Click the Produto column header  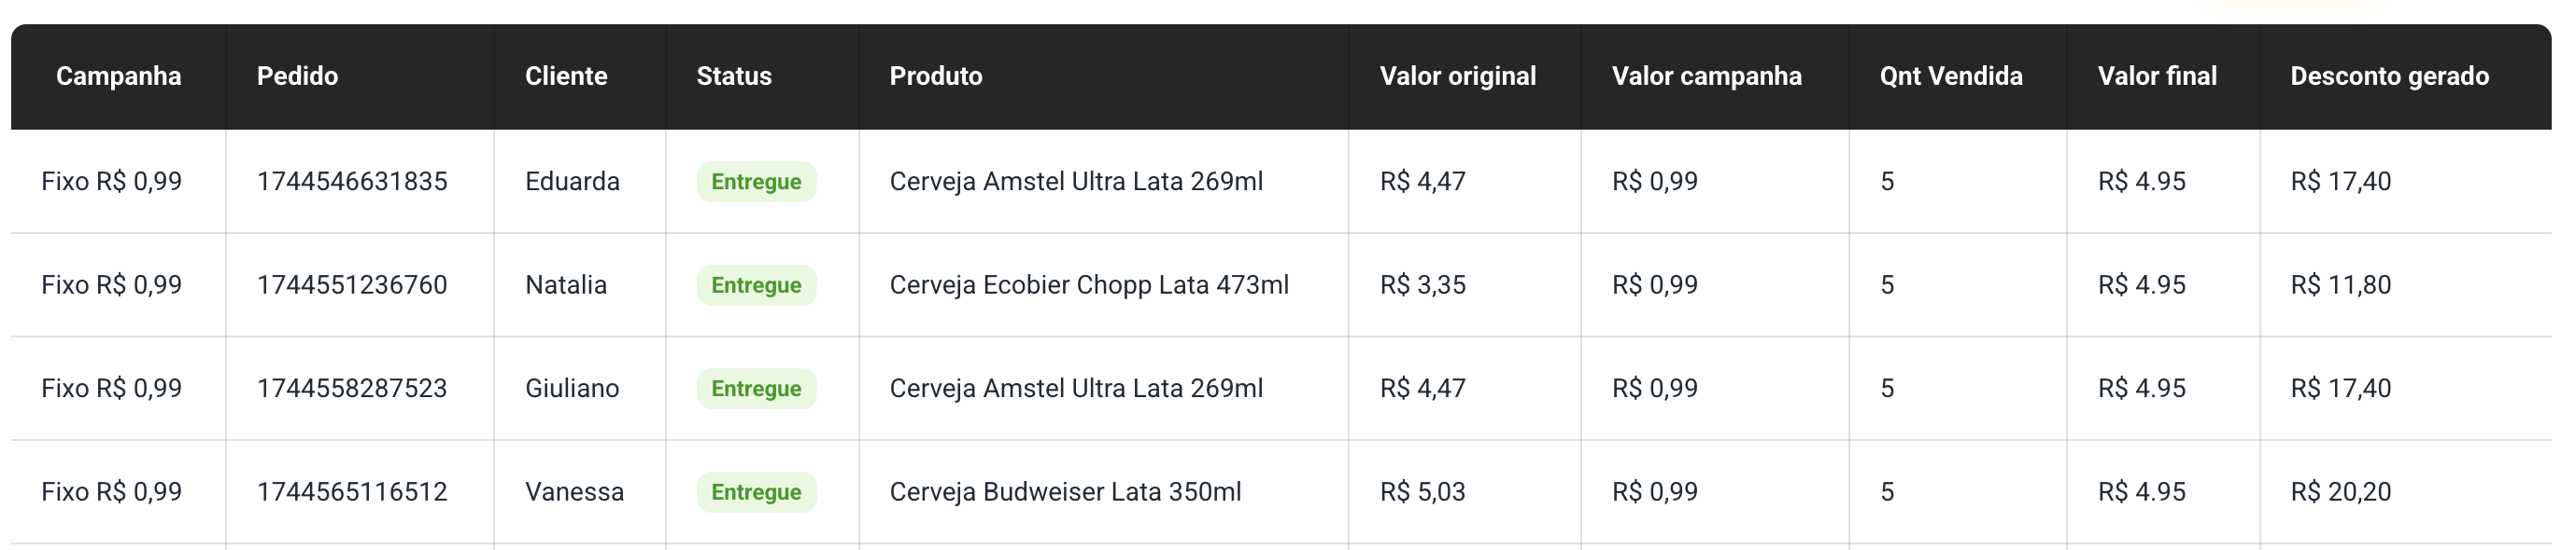(x=936, y=76)
